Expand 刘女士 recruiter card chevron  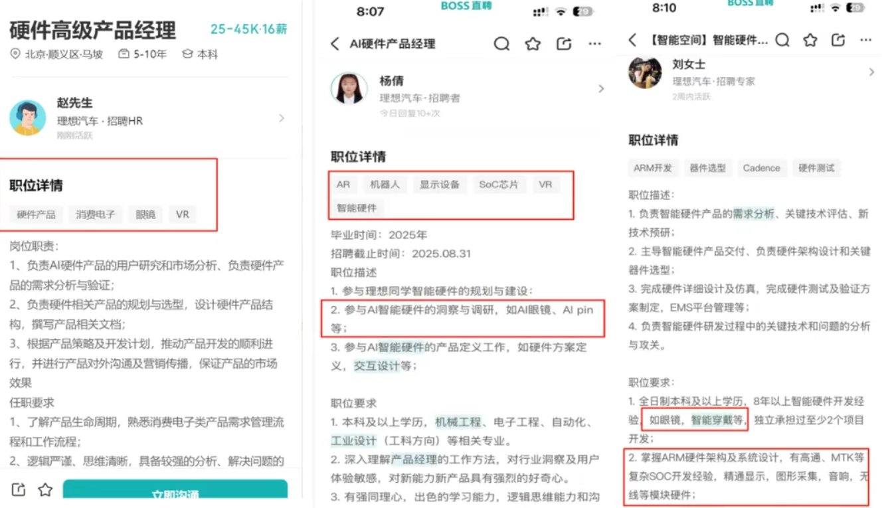click(871, 72)
